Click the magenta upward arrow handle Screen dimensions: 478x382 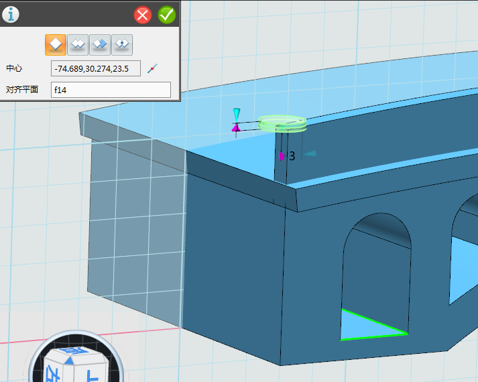click(235, 127)
